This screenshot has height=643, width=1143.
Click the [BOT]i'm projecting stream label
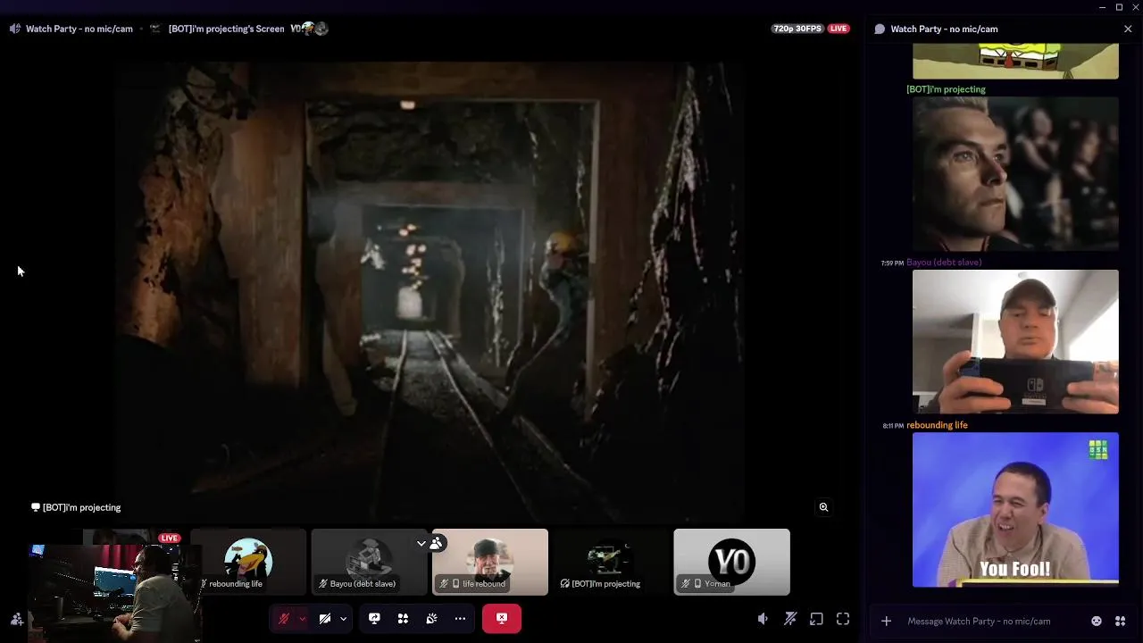click(x=76, y=507)
